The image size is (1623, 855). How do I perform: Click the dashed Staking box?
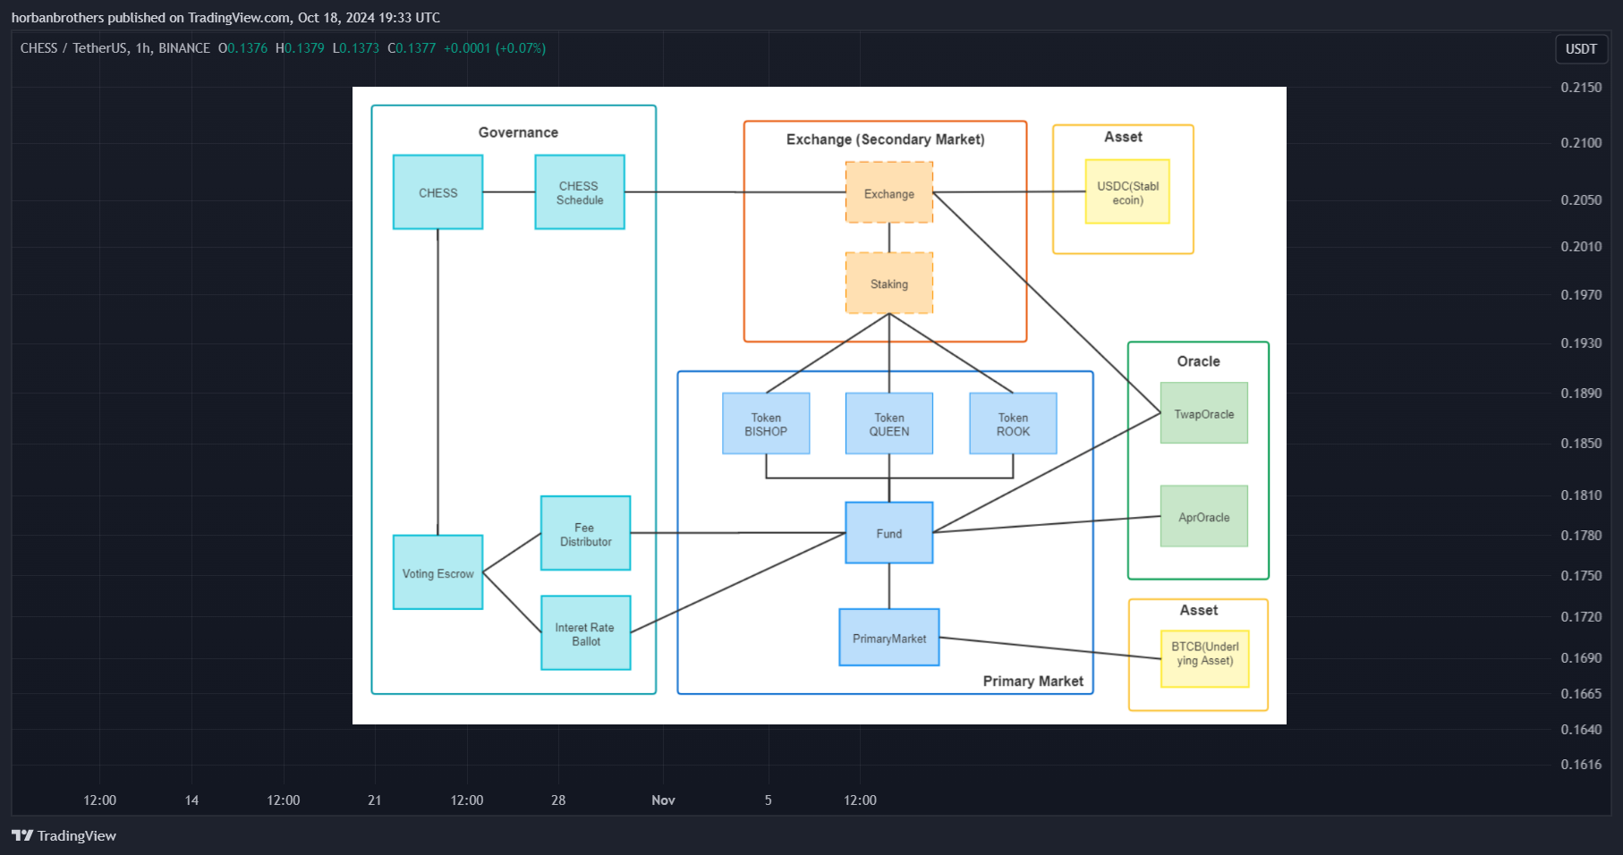889,283
